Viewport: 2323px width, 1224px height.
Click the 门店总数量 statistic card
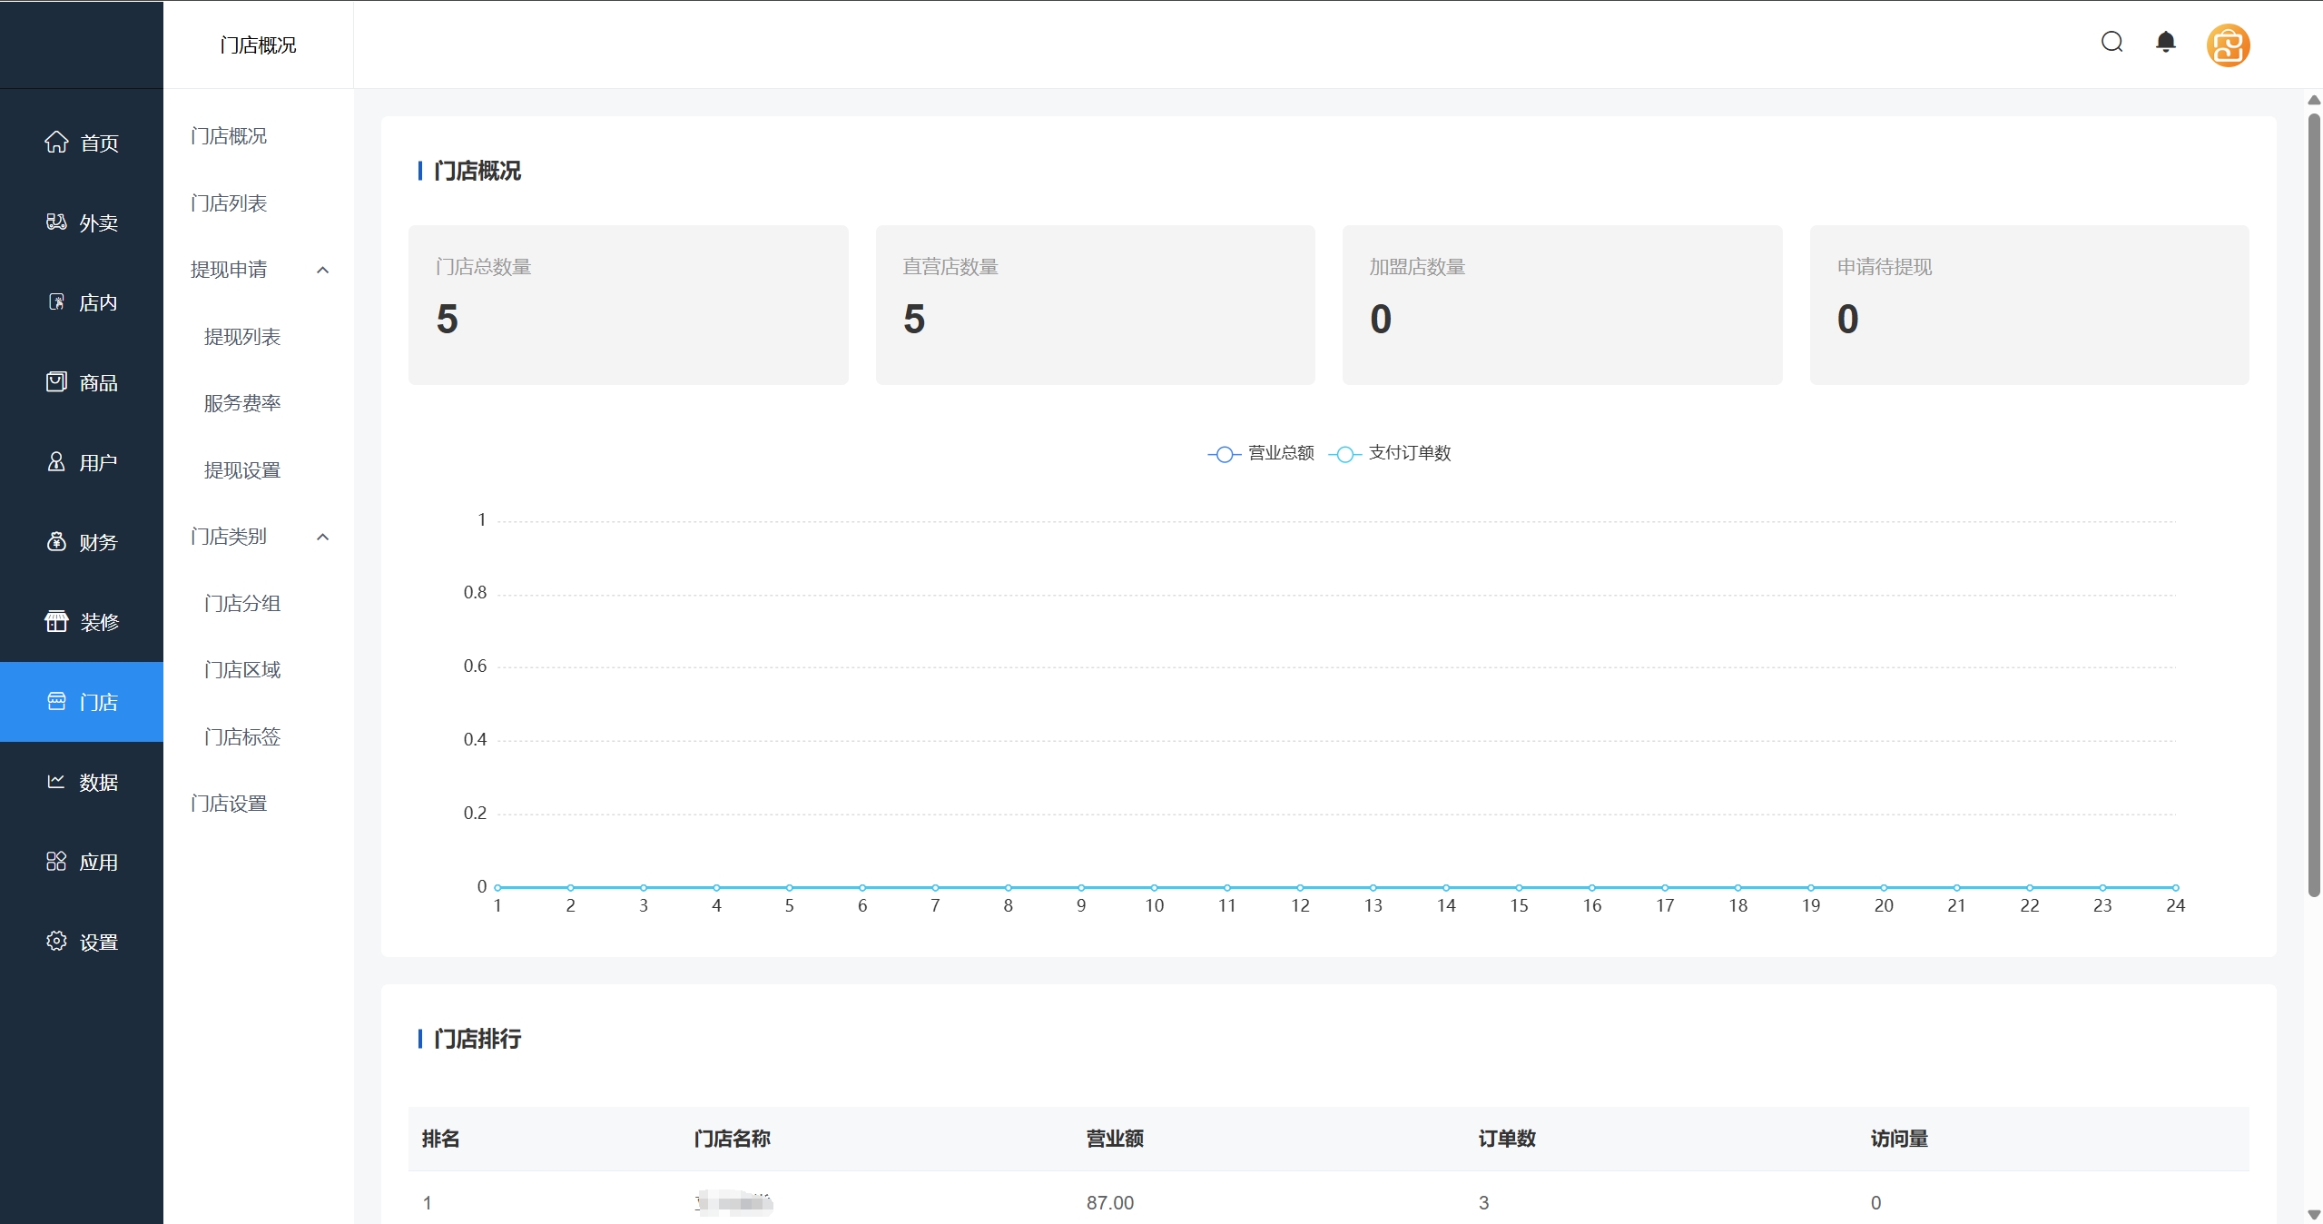(x=627, y=304)
